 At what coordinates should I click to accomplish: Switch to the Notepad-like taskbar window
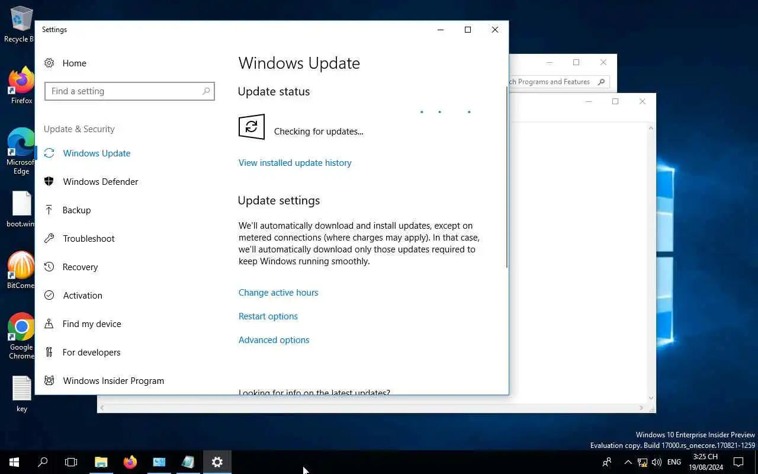pos(188,462)
